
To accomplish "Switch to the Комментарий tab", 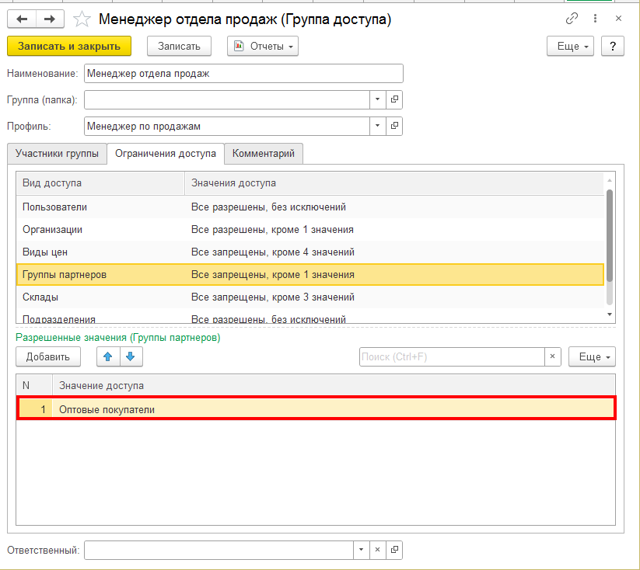I will (264, 154).
